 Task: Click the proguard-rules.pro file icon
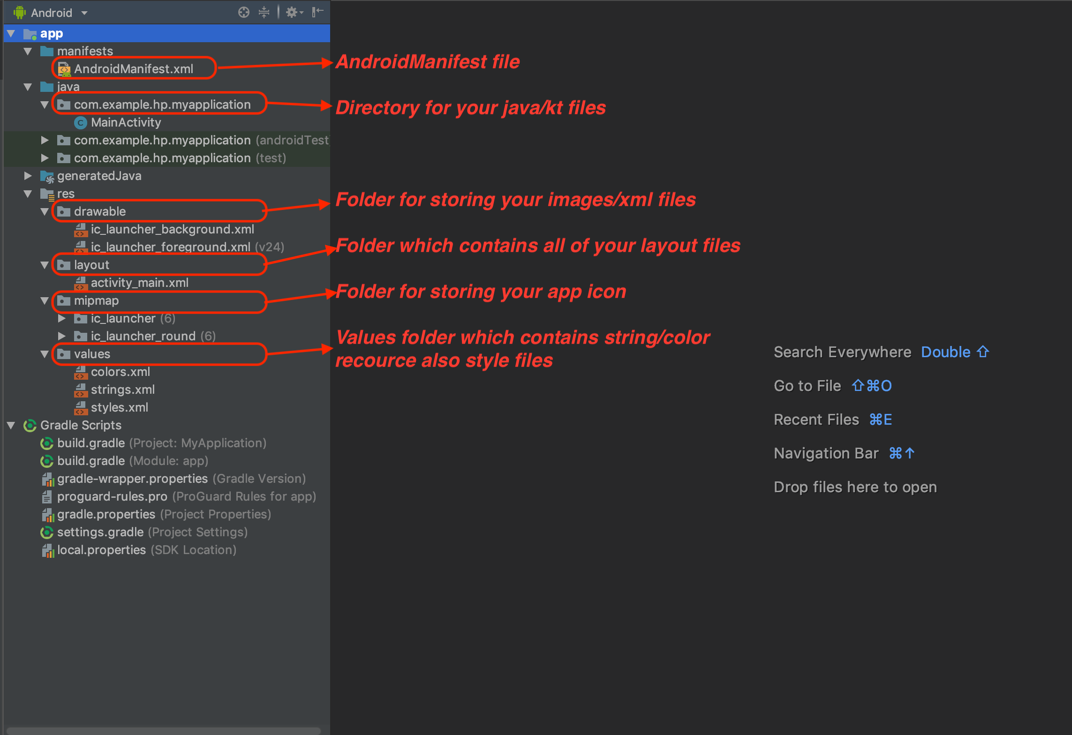click(x=47, y=497)
